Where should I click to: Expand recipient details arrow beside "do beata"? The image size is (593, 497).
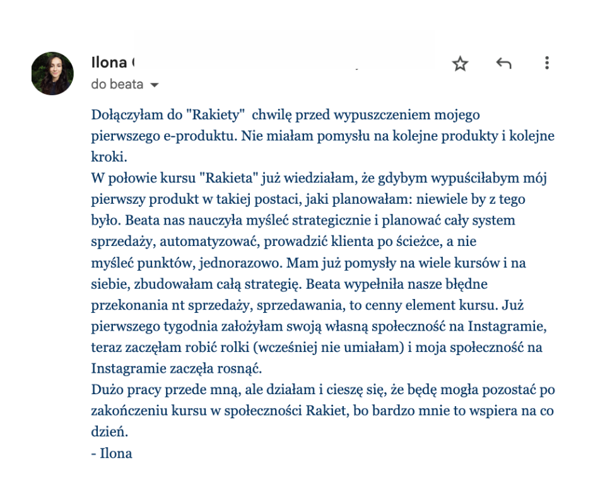[155, 85]
